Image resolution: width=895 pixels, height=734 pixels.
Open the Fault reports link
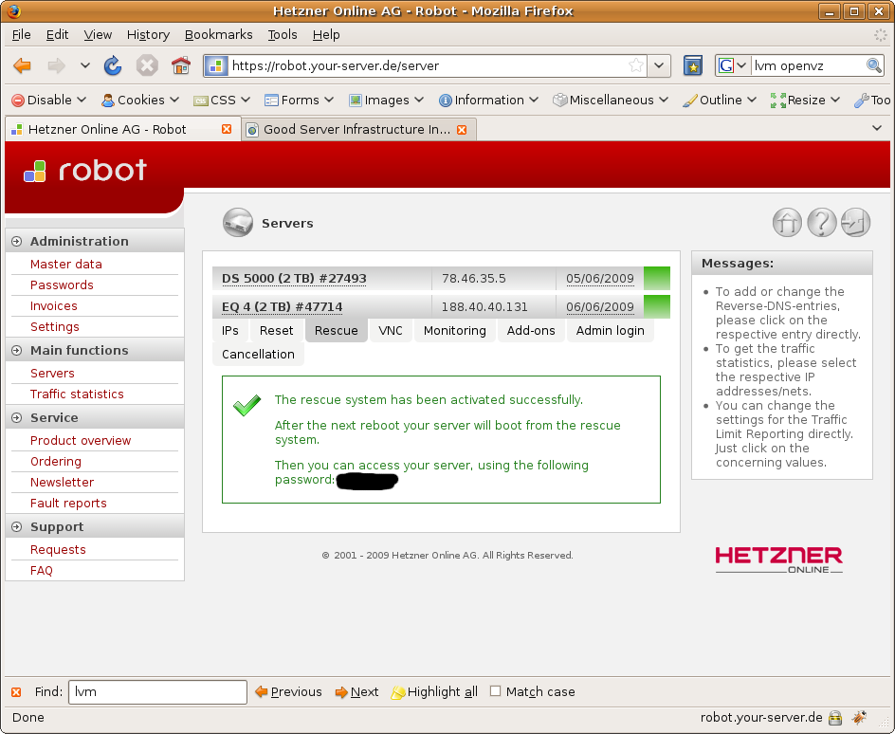pyautogui.click(x=68, y=504)
